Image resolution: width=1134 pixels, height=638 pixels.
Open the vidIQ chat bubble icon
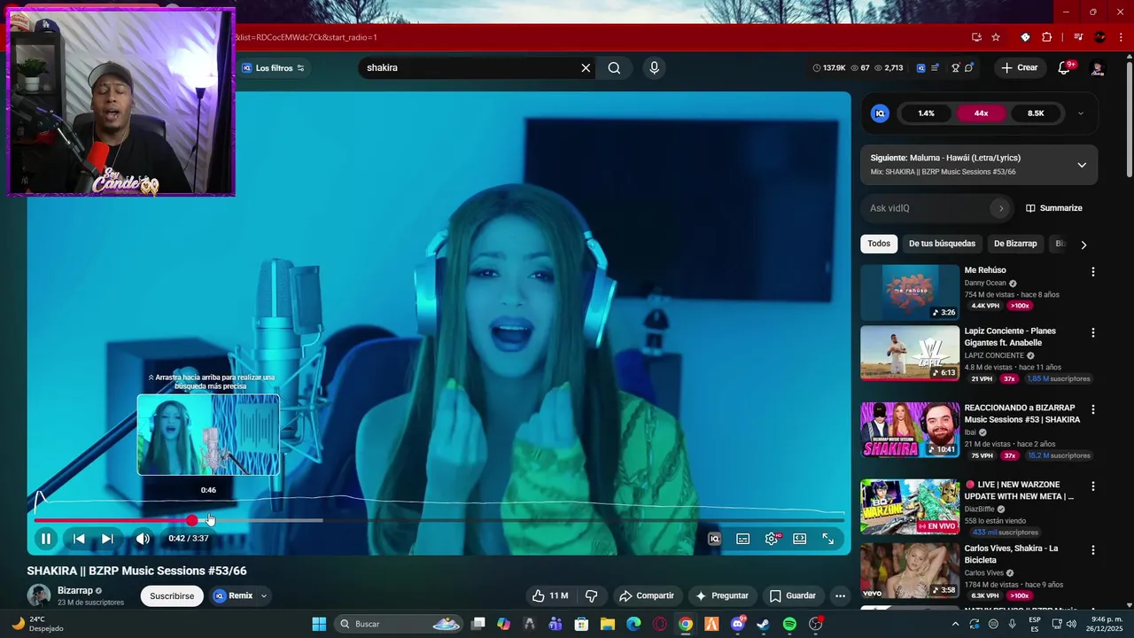969,68
